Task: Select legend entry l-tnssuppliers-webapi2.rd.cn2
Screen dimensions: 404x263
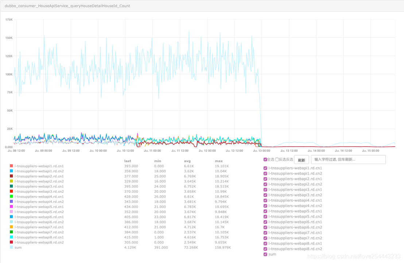Action: [x=39, y=181]
